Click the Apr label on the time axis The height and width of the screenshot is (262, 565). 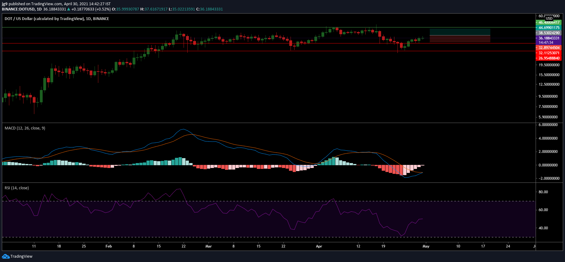point(319,246)
